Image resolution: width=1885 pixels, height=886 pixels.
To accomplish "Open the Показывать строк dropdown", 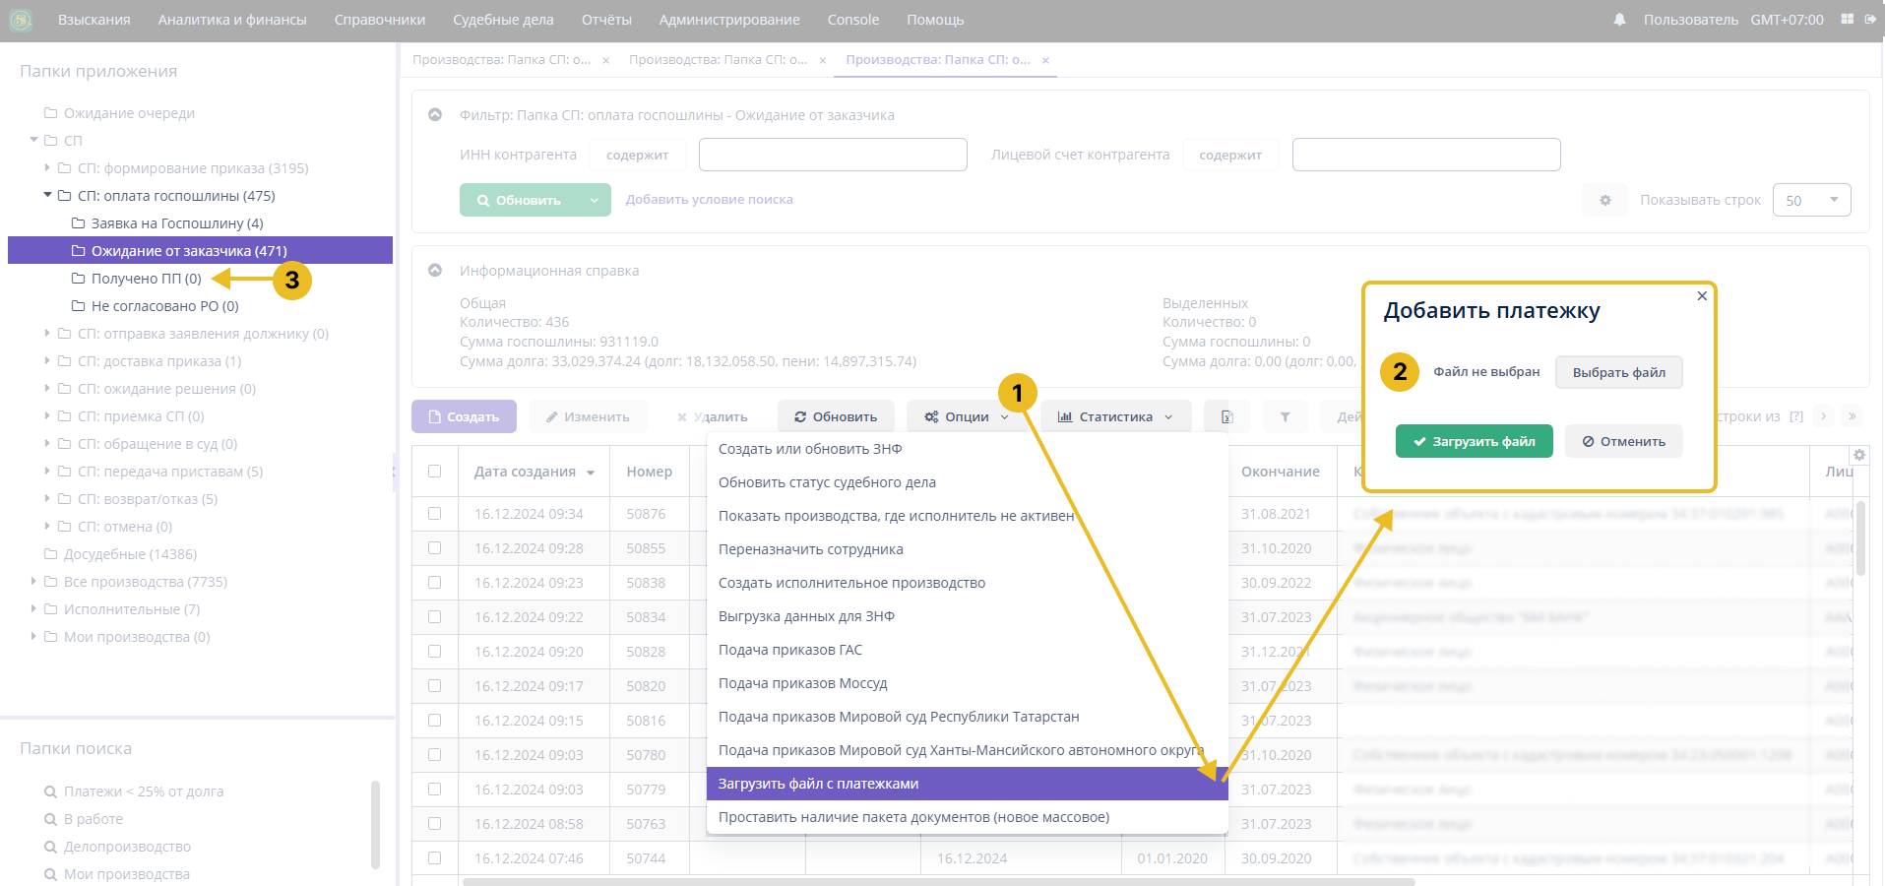I will (x=1811, y=201).
